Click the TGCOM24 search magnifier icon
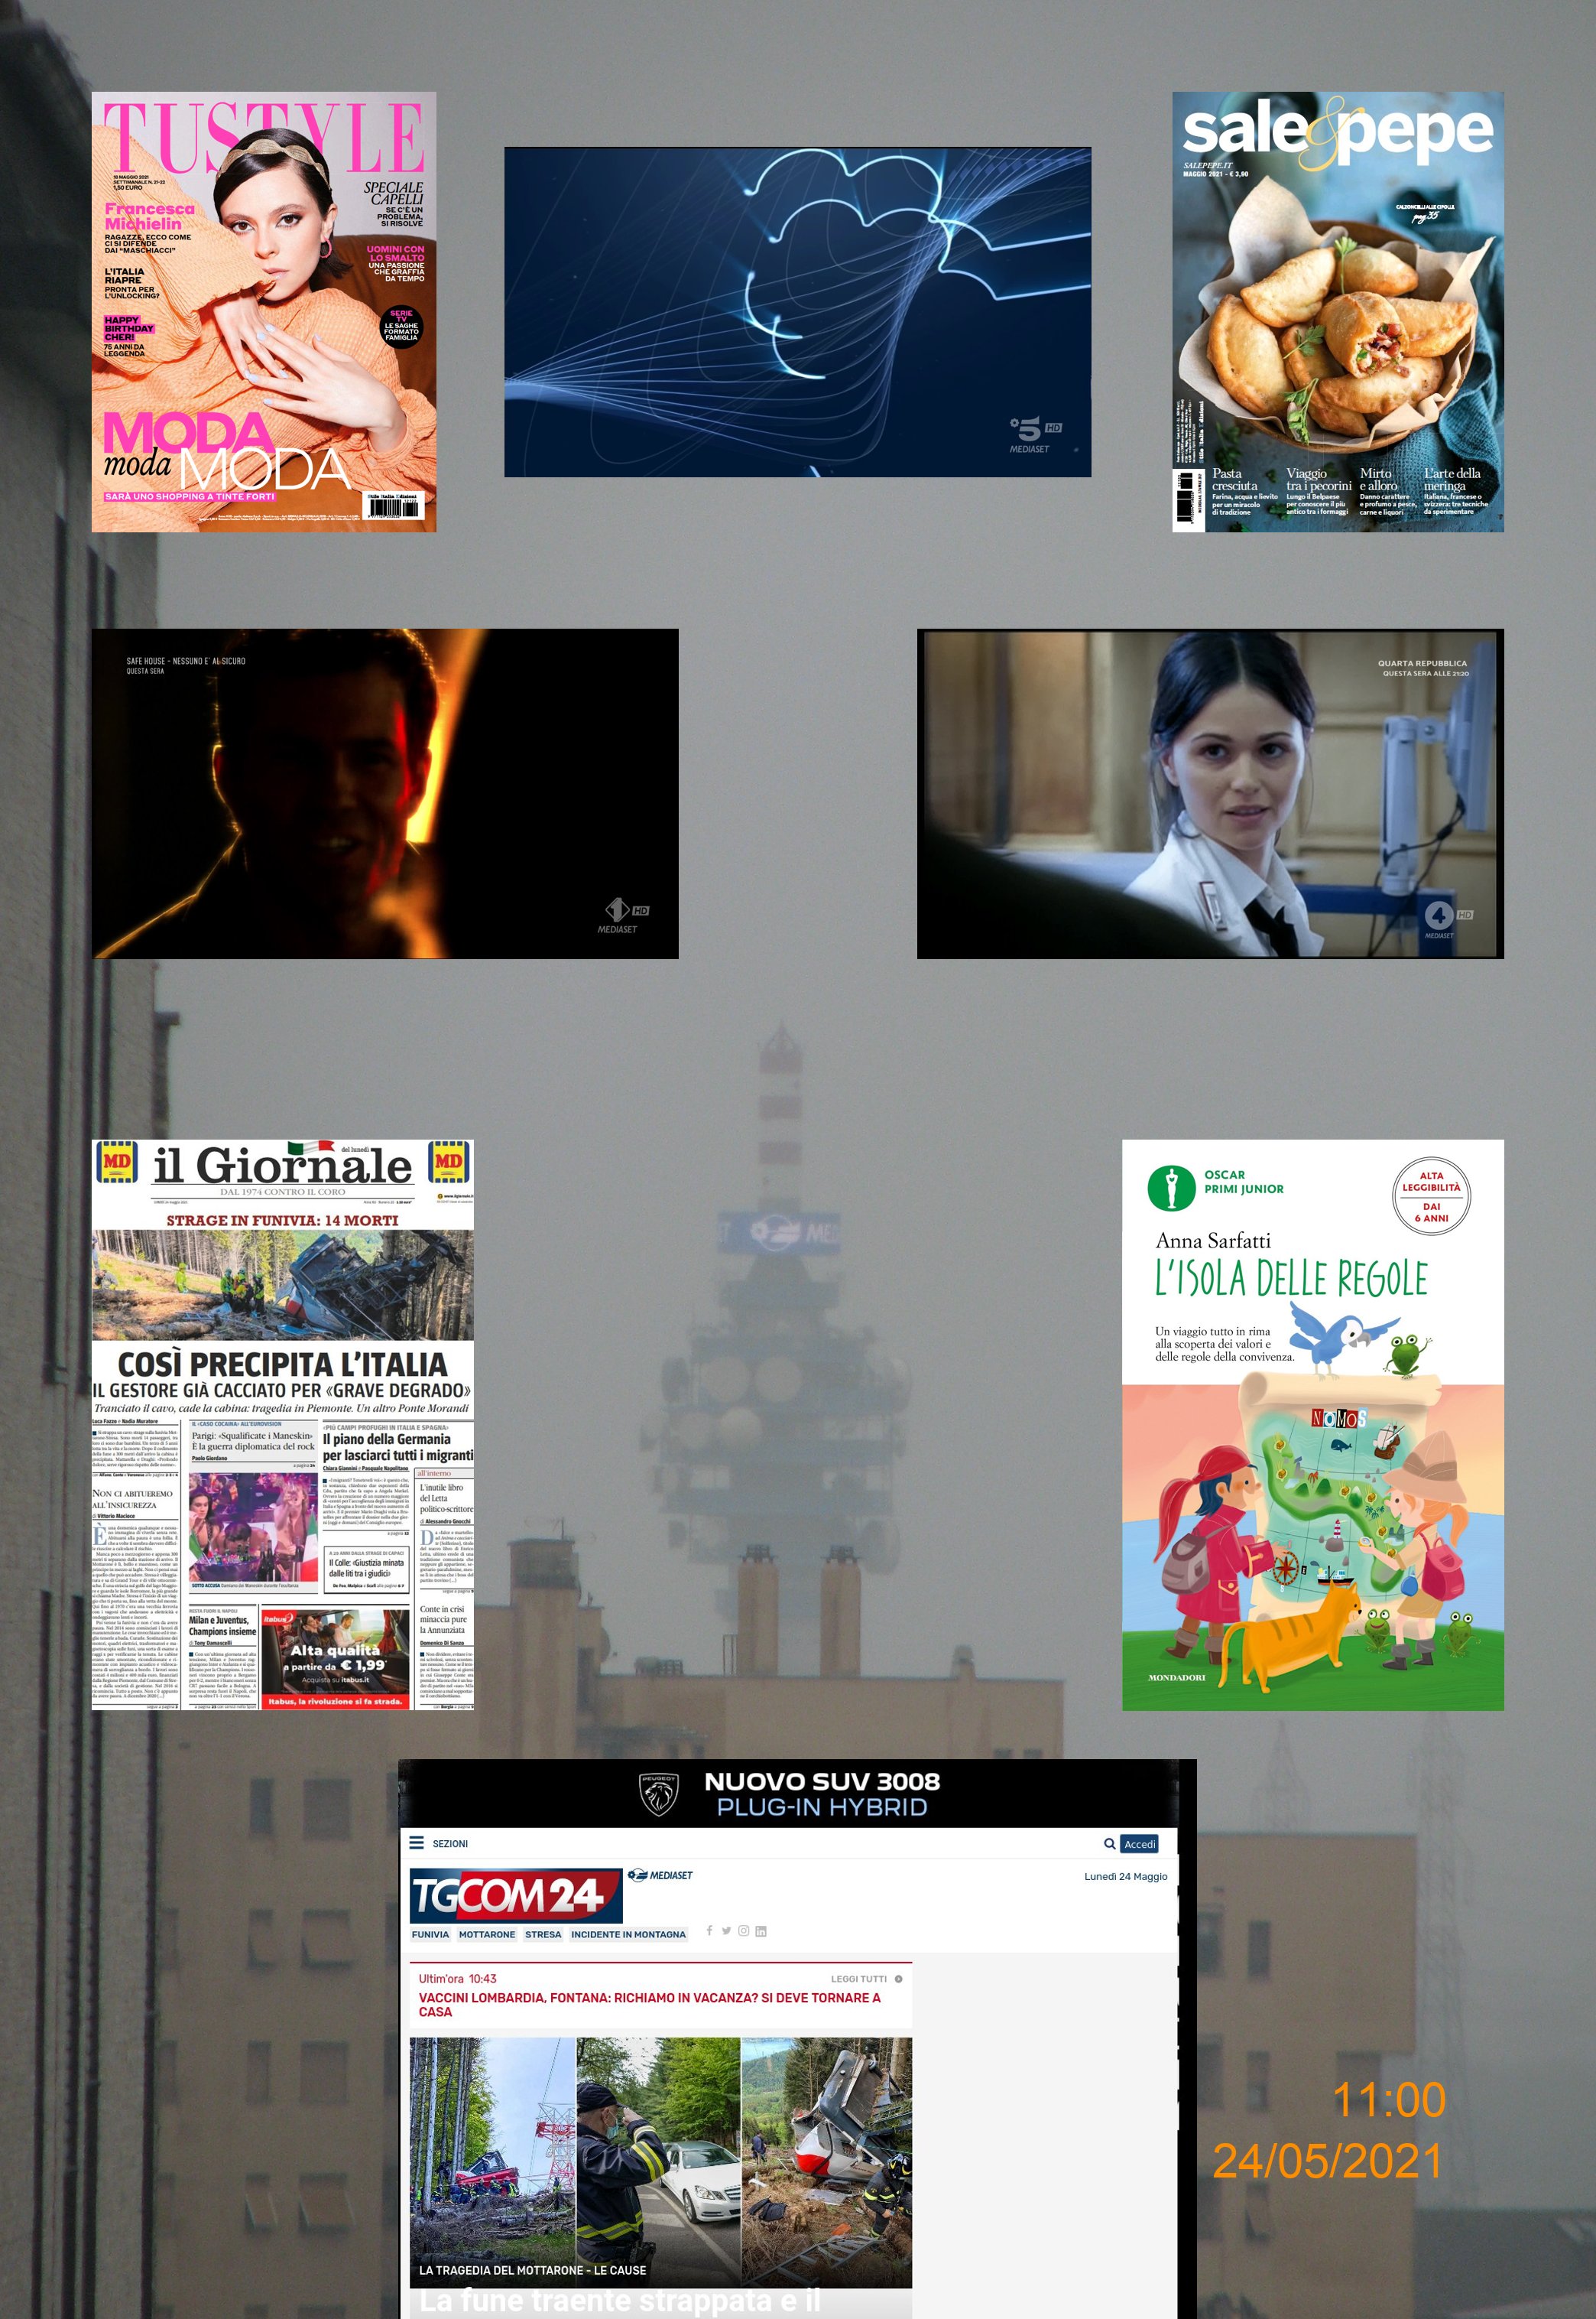 point(1110,1843)
